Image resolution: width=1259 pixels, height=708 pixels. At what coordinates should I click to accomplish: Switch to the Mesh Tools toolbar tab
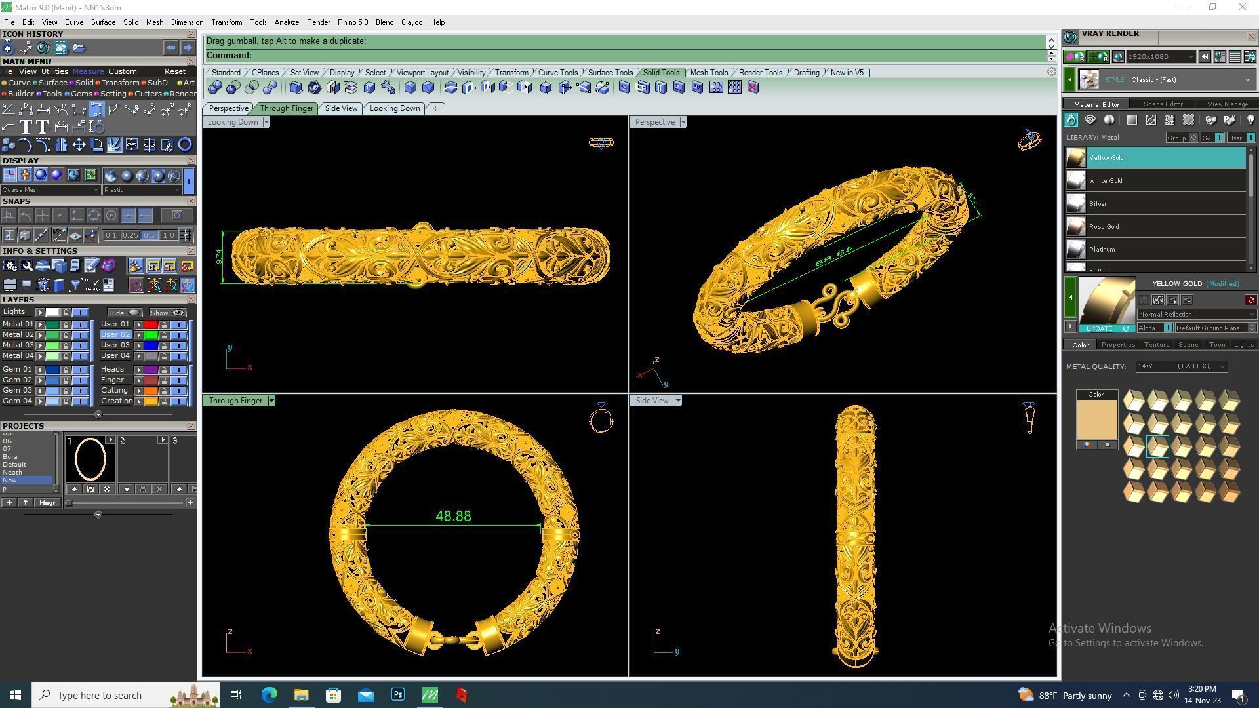(709, 73)
